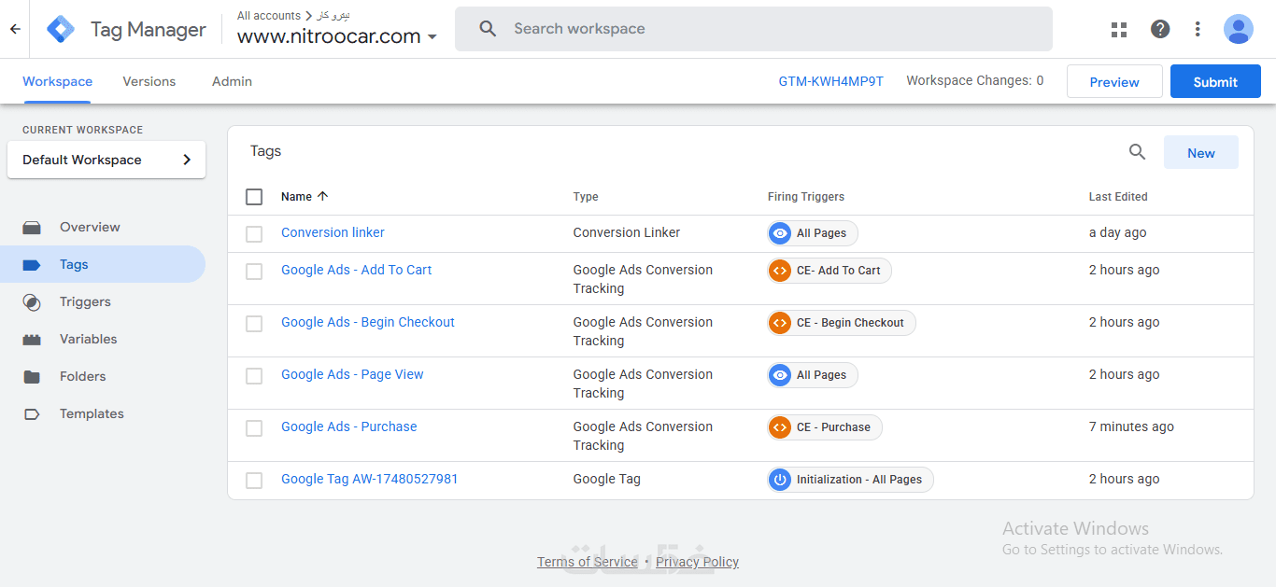This screenshot has width=1276, height=587.
Task: Switch to the Versions tab
Action: [149, 81]
